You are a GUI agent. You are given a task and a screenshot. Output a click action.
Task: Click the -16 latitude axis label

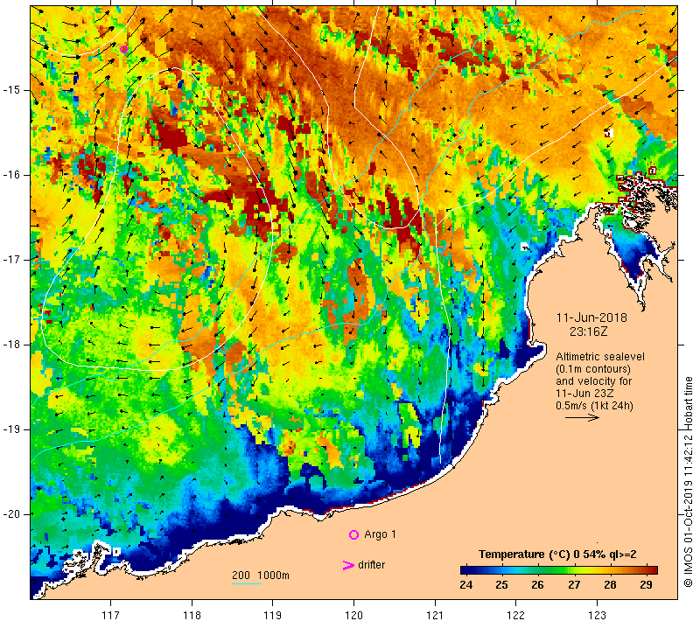pos(11,175)
